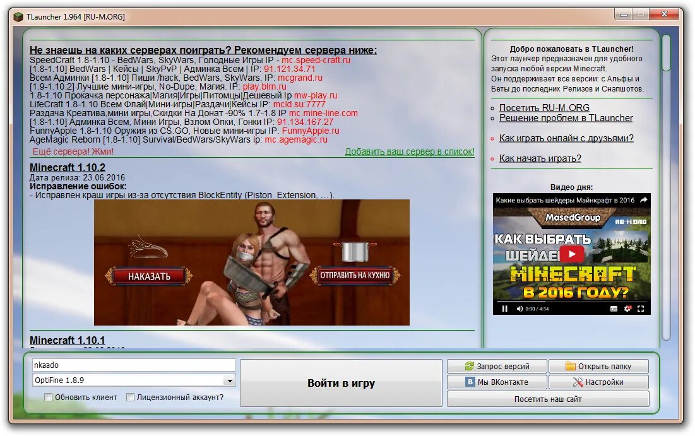The image size is (695, 436).
Task: Click Ещё сервера! Жми! link
Action: (73, 151)
